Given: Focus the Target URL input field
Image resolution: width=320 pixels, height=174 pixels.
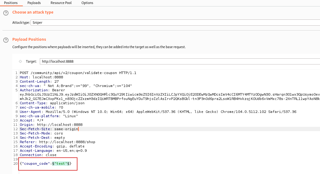Looking at the screenshot, I should click(x=179, y=61).
